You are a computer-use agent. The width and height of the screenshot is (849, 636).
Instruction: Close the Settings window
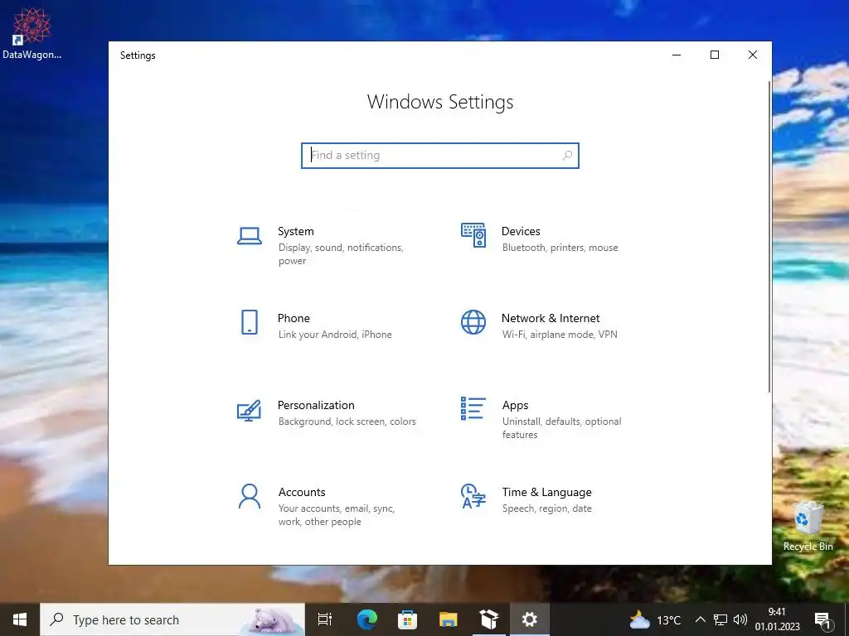pos(753,55)
